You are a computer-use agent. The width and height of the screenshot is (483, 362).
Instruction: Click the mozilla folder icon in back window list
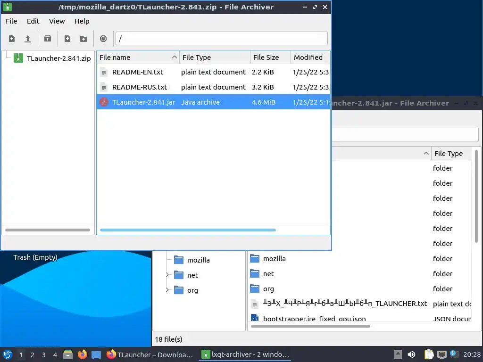coord(255,259)
